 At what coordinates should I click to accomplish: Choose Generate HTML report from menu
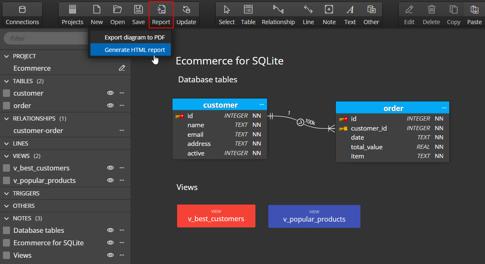pyautogui.click(x=135, y=50)
